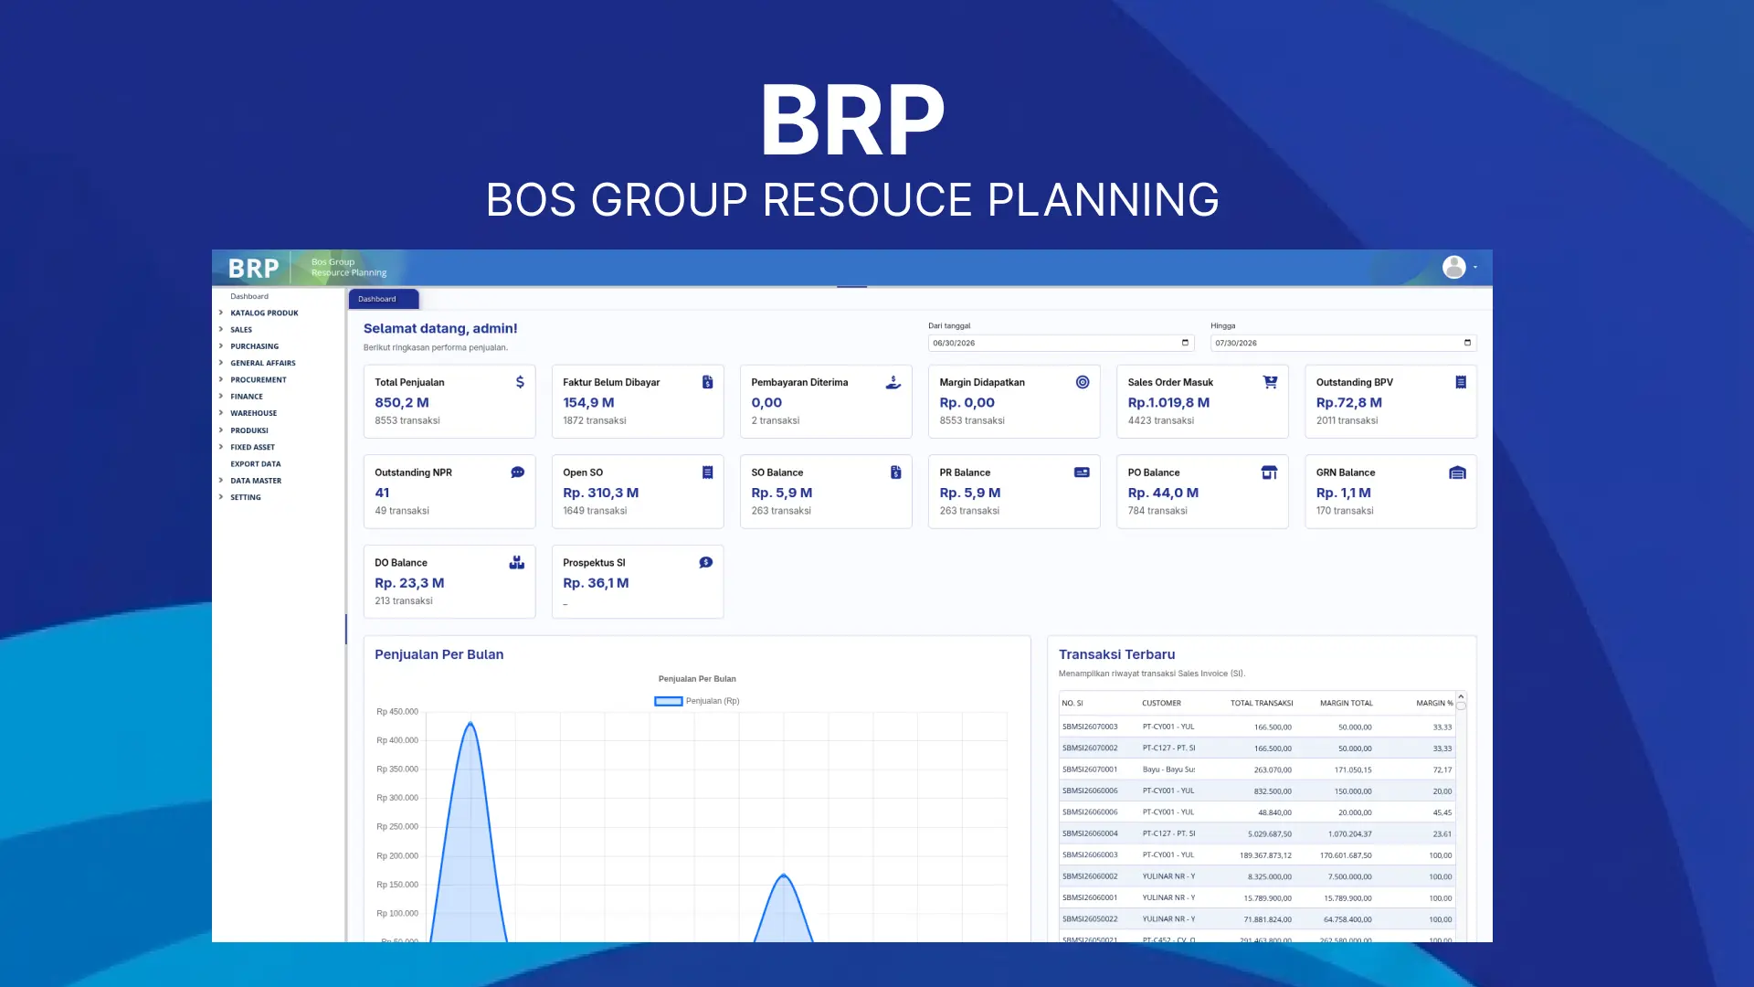This screenshot has height=987, width=1754.
Task: Click the dollar bubble icon on Prospektus SI card
Action: click(706, 563)
